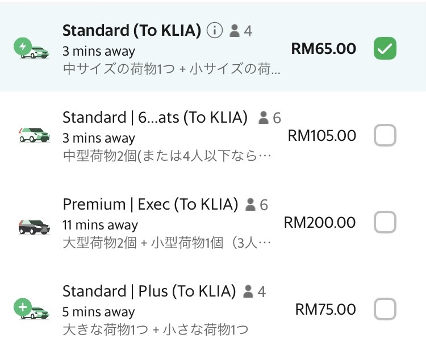The image size is (426, 359).
Task: Select the Standard | Plus (To KLIA) title
Action: coord(149,291)
